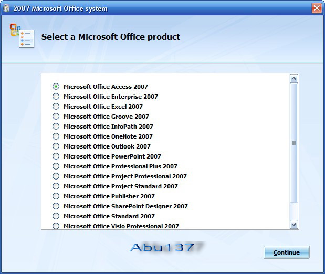Image resolution: width=325 pixels, height=274 pixels.
Task: Select the Microsoft Office OneNote 2007 radio button
Action: pos(56,136)
